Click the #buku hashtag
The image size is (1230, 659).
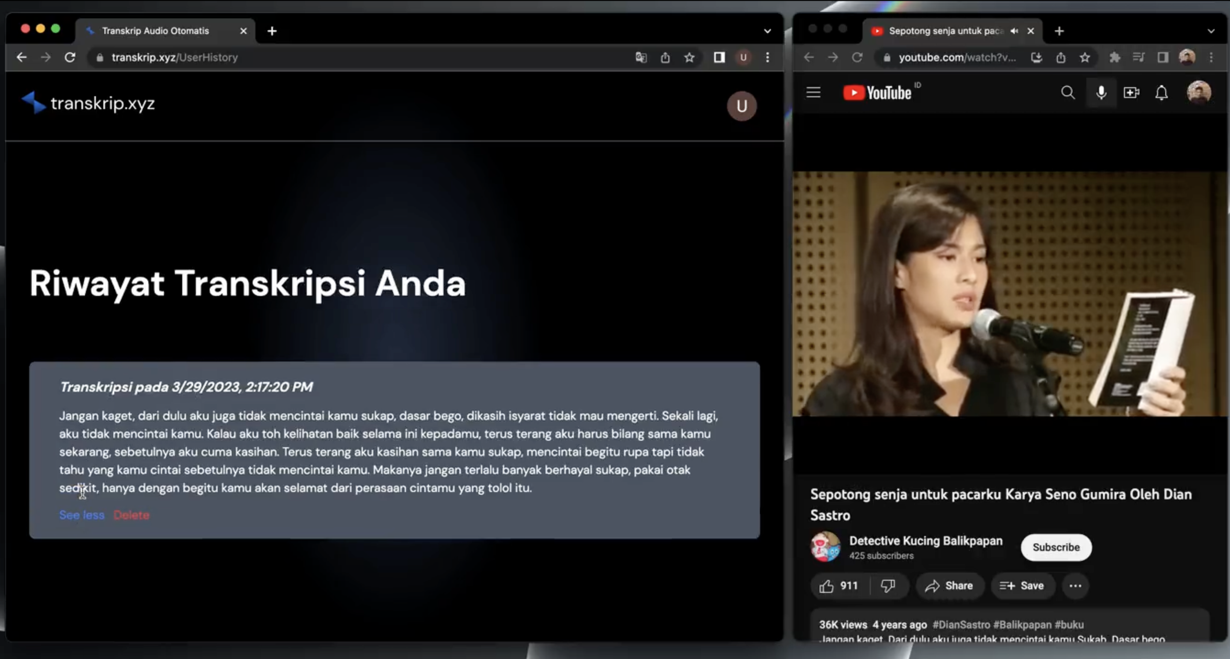coord(1069,625)
